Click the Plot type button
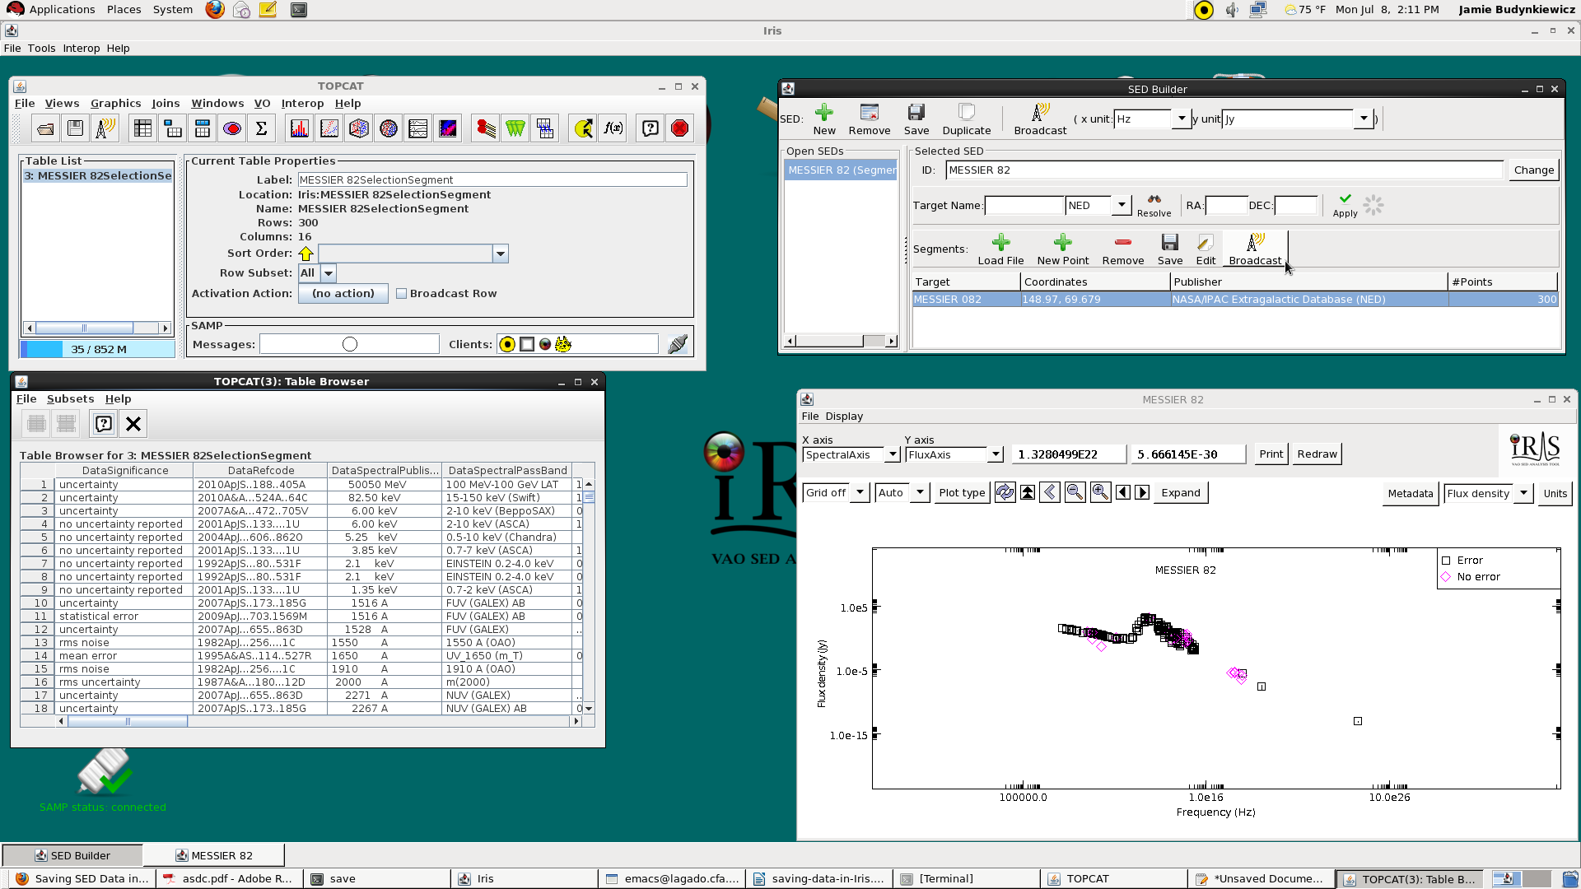The height and width of the screenshot is (889, 1581). click(962, 493)
